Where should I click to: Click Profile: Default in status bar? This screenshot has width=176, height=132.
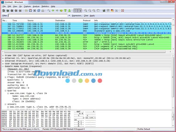tap(144, 129)
